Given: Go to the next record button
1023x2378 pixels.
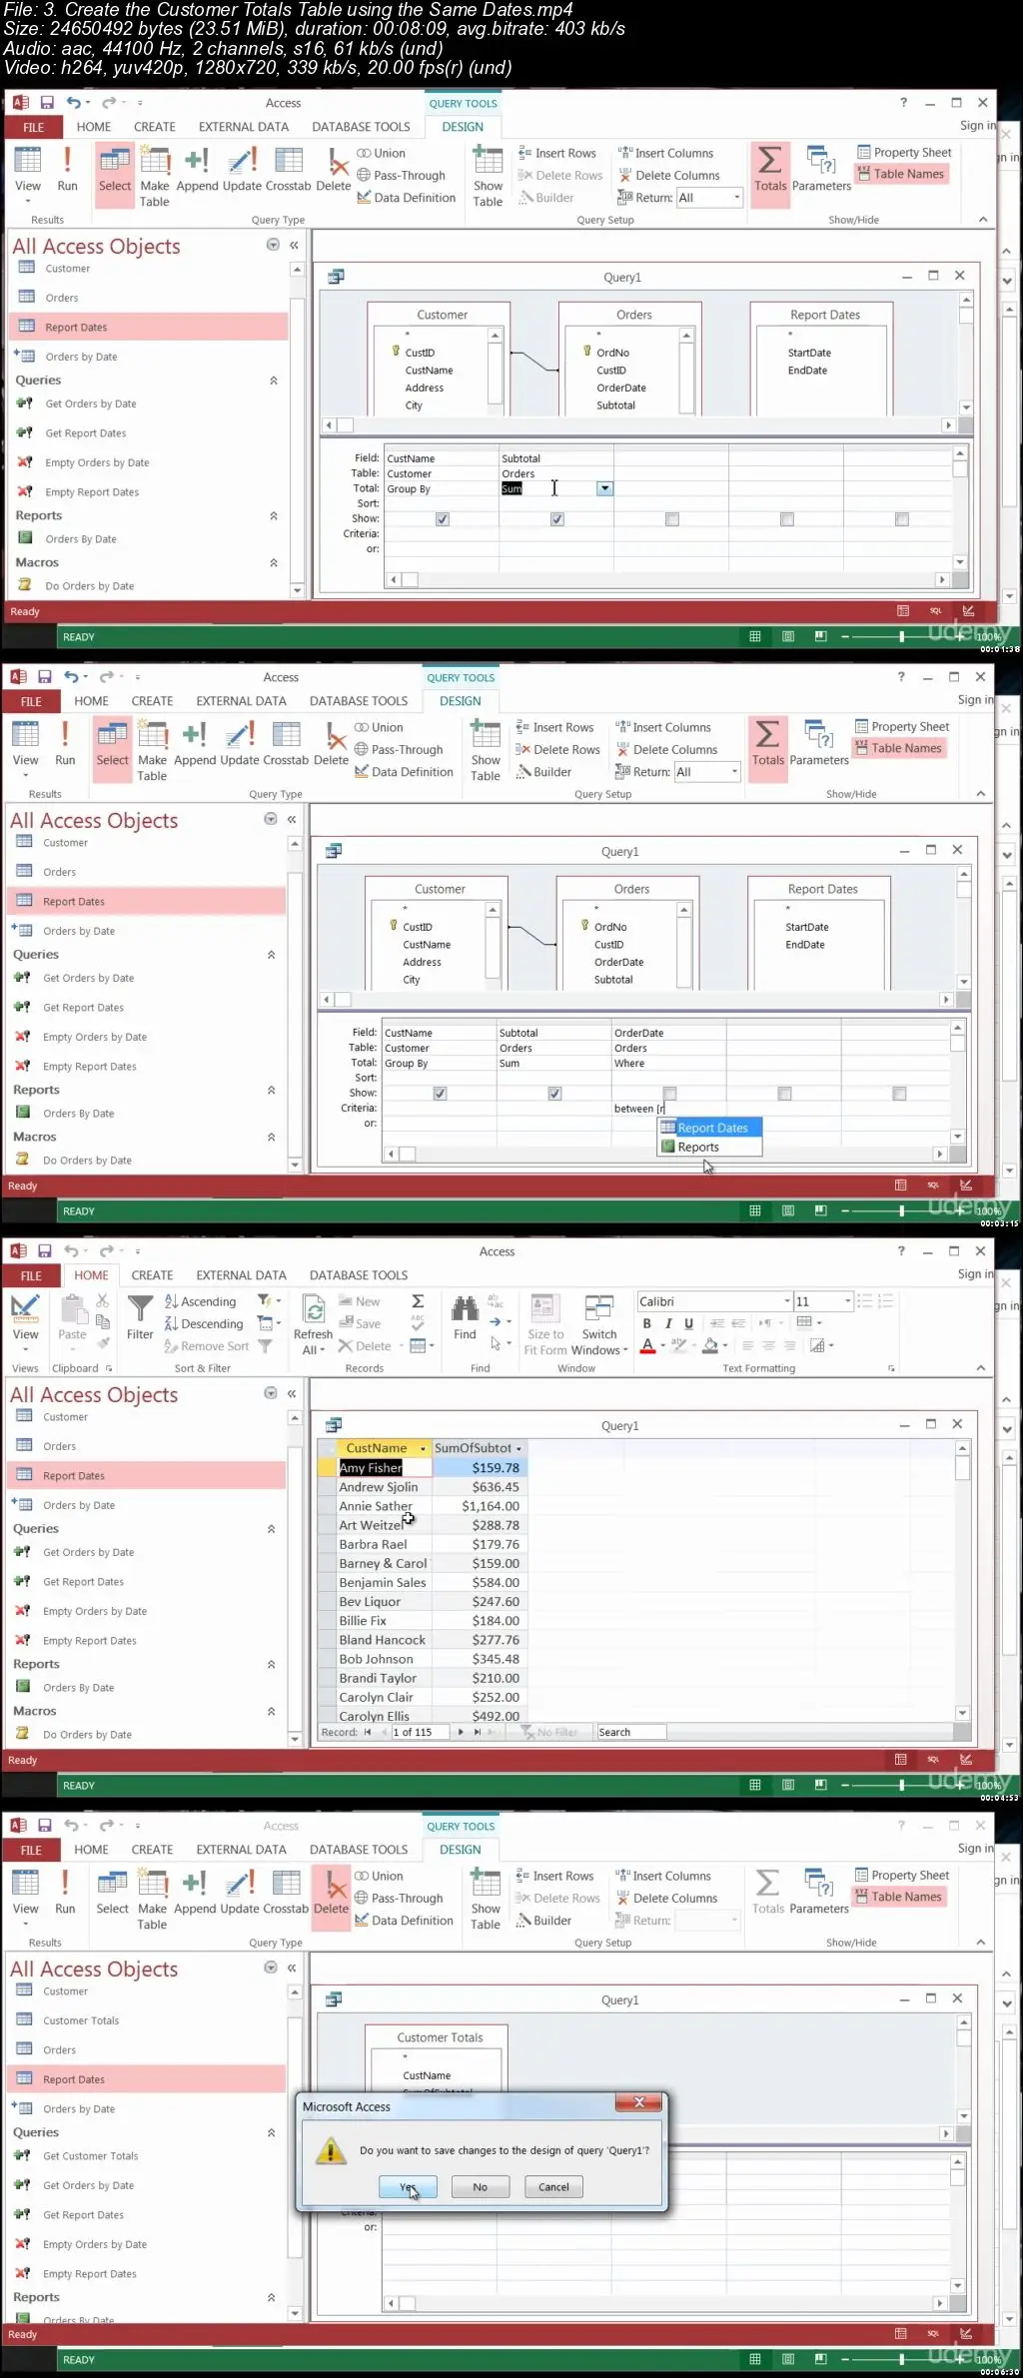Looking at the screenshot, I should 461,1732.
